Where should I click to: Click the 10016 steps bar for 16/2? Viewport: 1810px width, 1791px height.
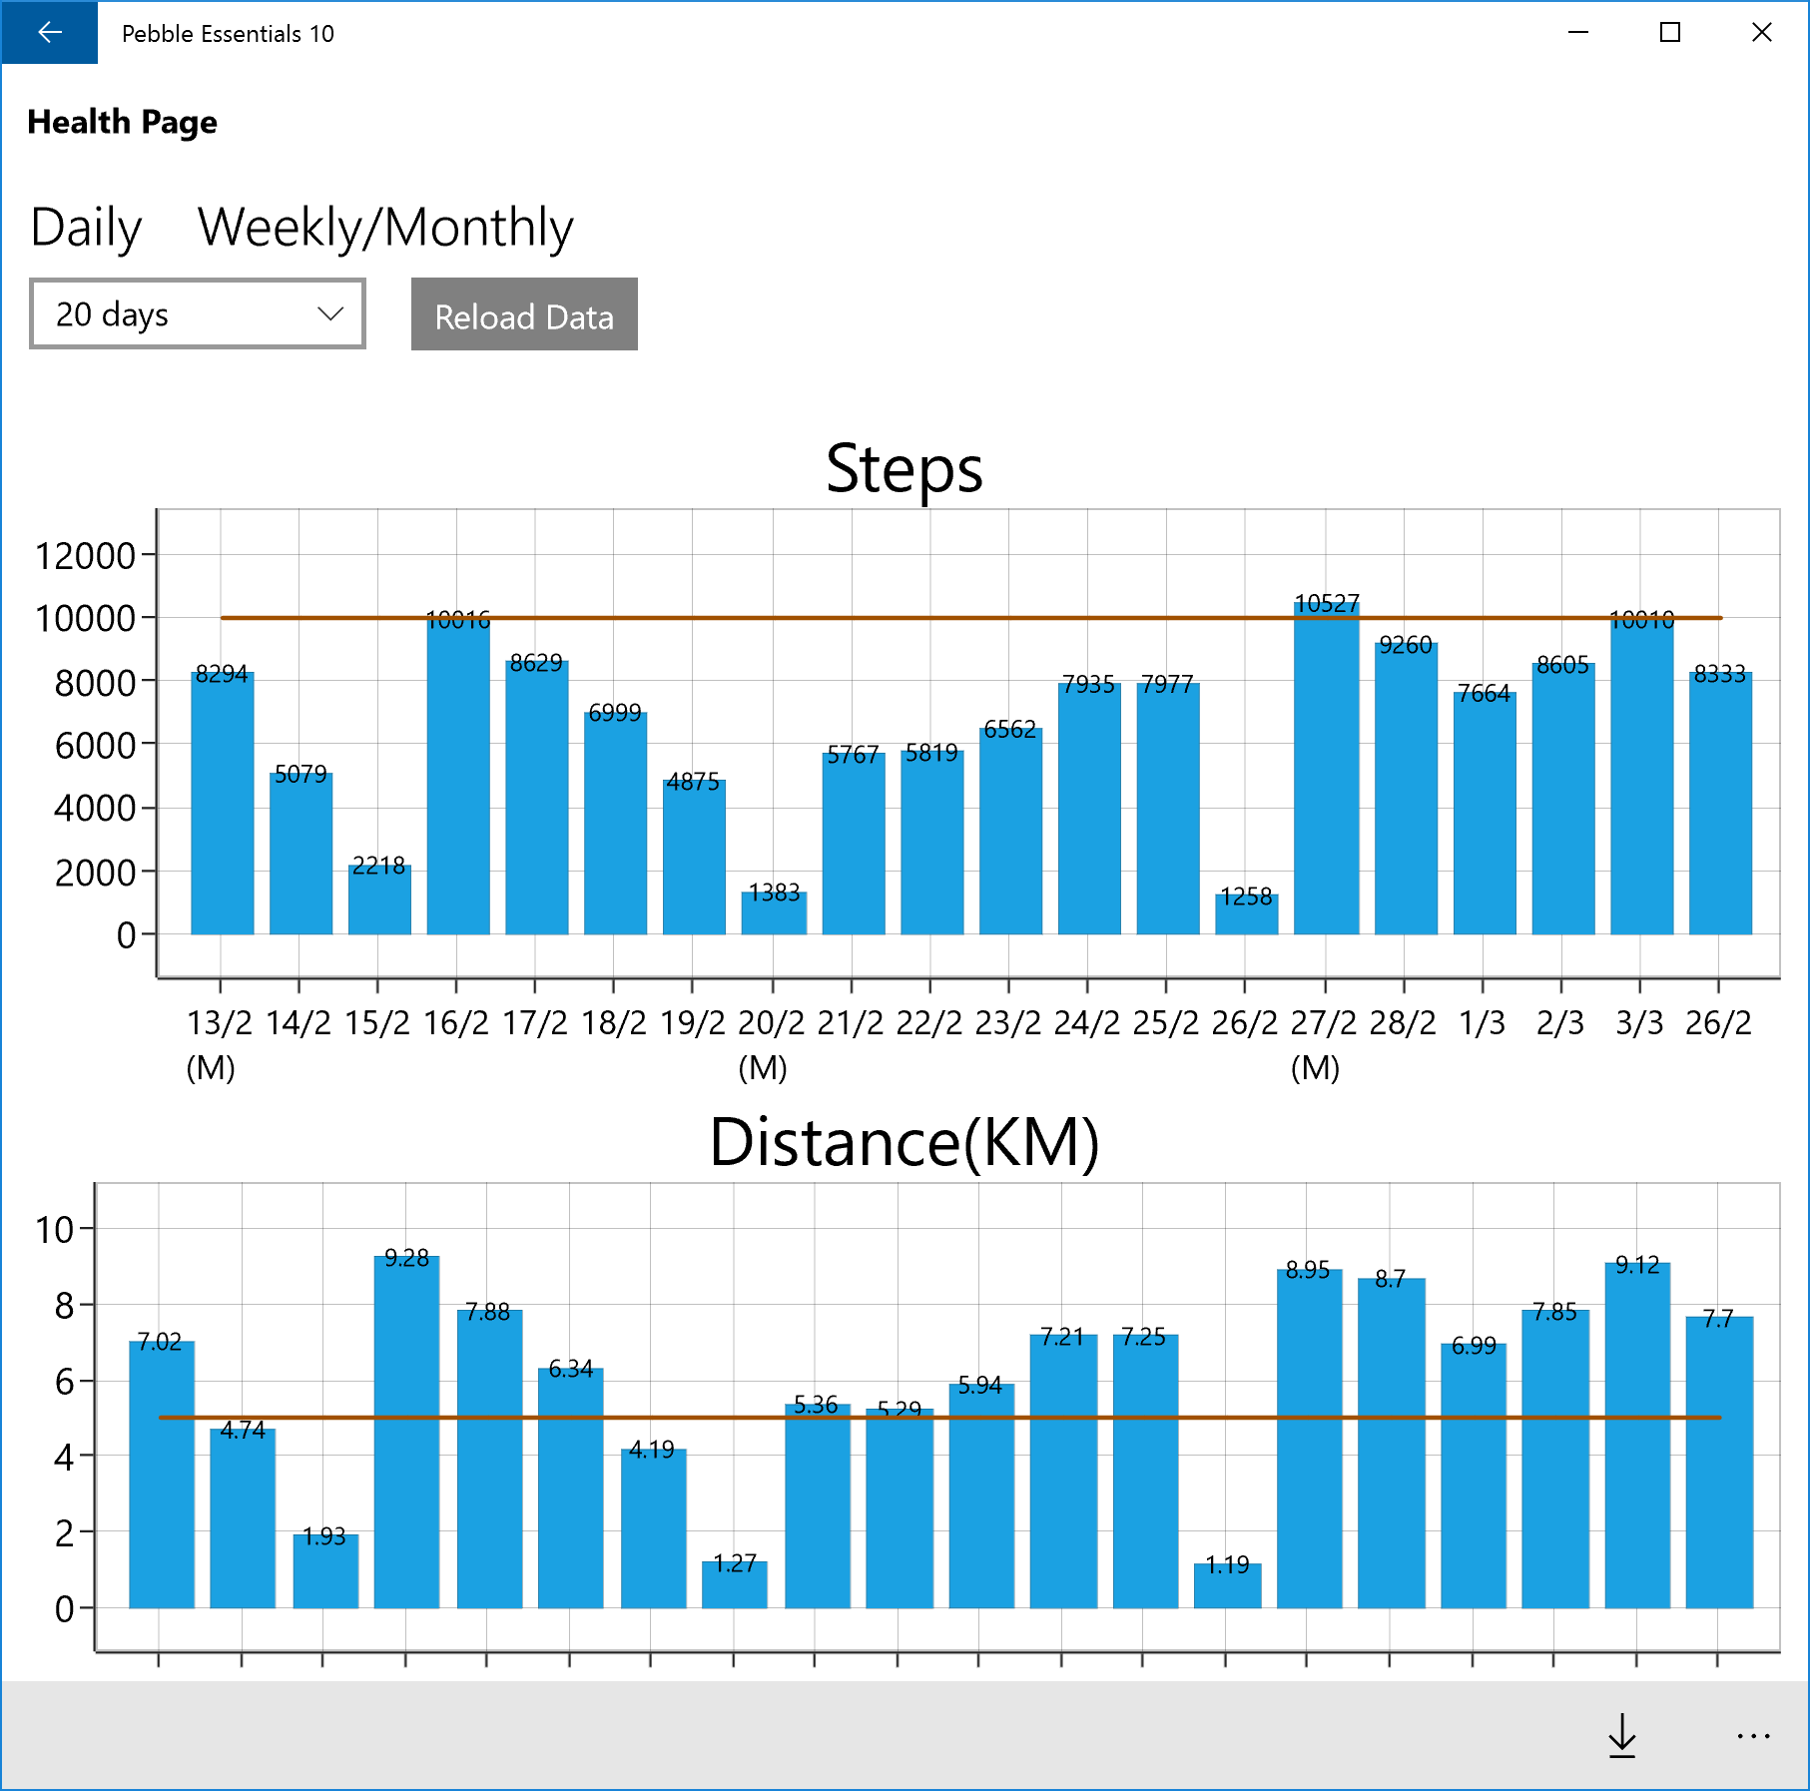(x=458, y=777)
